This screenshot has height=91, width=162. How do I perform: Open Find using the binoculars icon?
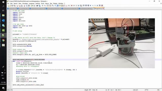tap(37, 6)
